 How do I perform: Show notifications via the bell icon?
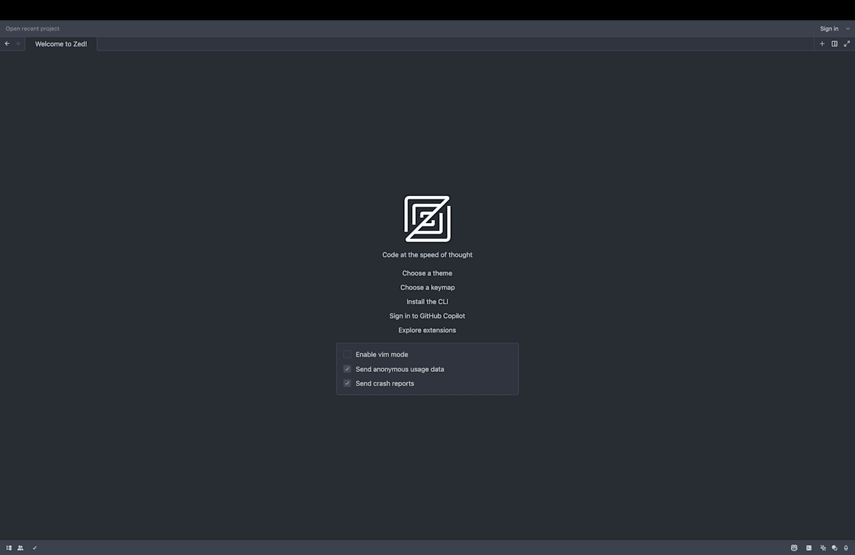pos(846,548)
